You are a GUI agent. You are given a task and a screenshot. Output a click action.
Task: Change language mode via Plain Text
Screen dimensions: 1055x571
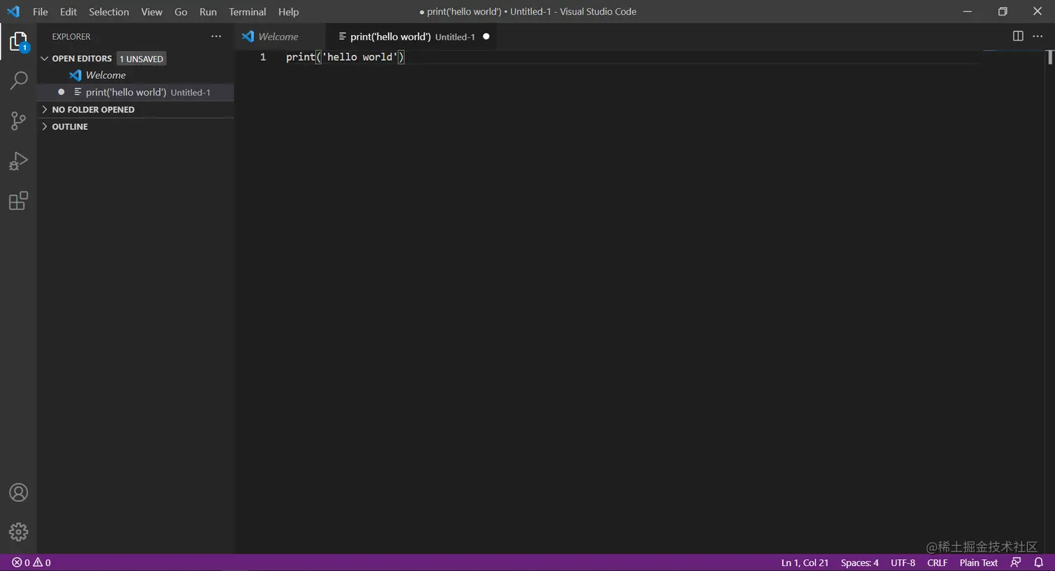(978, 563)
